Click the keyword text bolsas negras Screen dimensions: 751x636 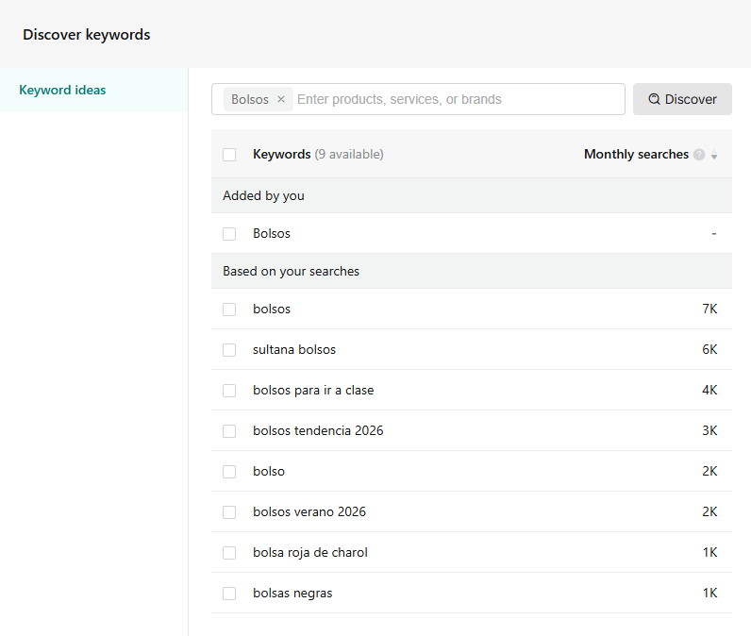[x=292, y=593]
